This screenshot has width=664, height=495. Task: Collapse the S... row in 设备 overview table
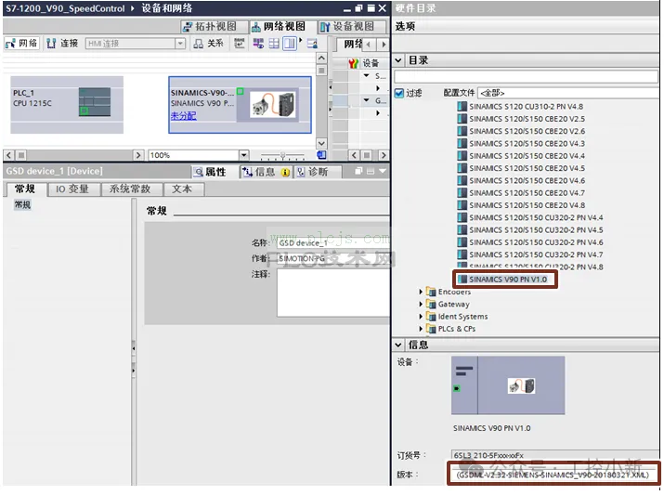(x=366, y=76)
